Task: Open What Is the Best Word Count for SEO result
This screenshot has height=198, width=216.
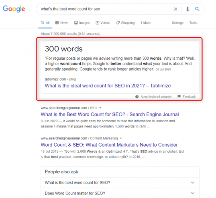Action: 110,114
